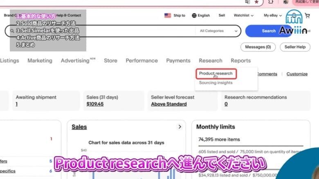Open the Listings tab

point(9,61)
